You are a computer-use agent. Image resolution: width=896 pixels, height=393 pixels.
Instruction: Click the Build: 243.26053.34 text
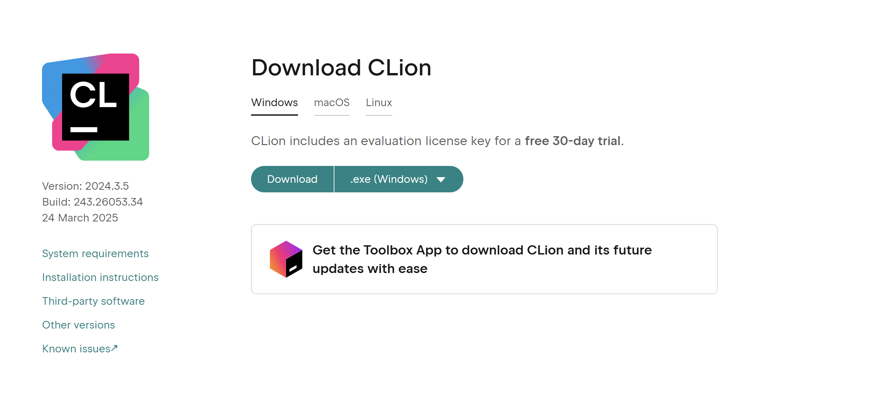click(92, 202)
